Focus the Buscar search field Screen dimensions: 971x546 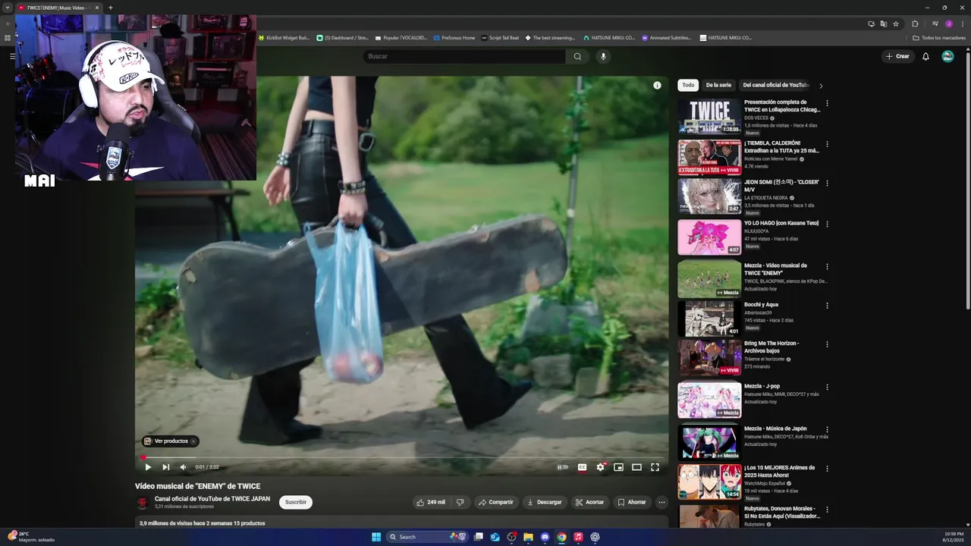click(x=464, y=56)
